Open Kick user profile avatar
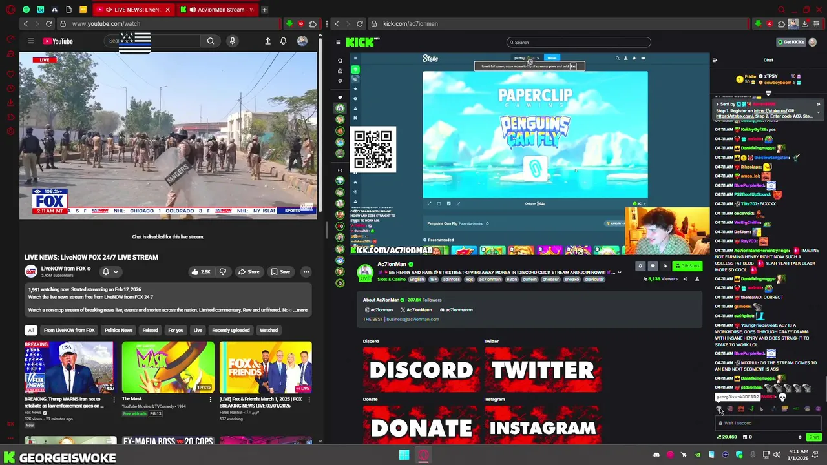This screenshot has width=827, height=465. [x=812, y=42]
